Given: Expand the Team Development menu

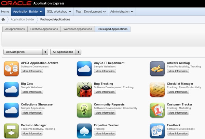Looking at the screenshot, I should (x=91, y=12).
